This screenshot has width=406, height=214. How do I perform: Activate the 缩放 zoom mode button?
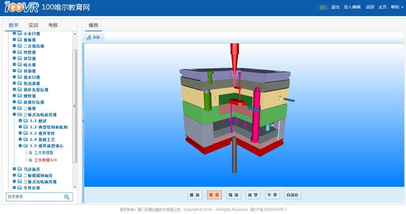[x=233, y=194]
